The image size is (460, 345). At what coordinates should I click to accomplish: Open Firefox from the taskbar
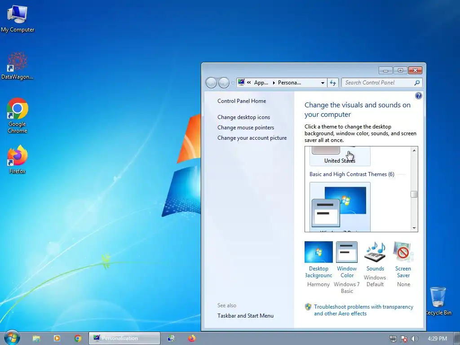(x=192, y=338)
